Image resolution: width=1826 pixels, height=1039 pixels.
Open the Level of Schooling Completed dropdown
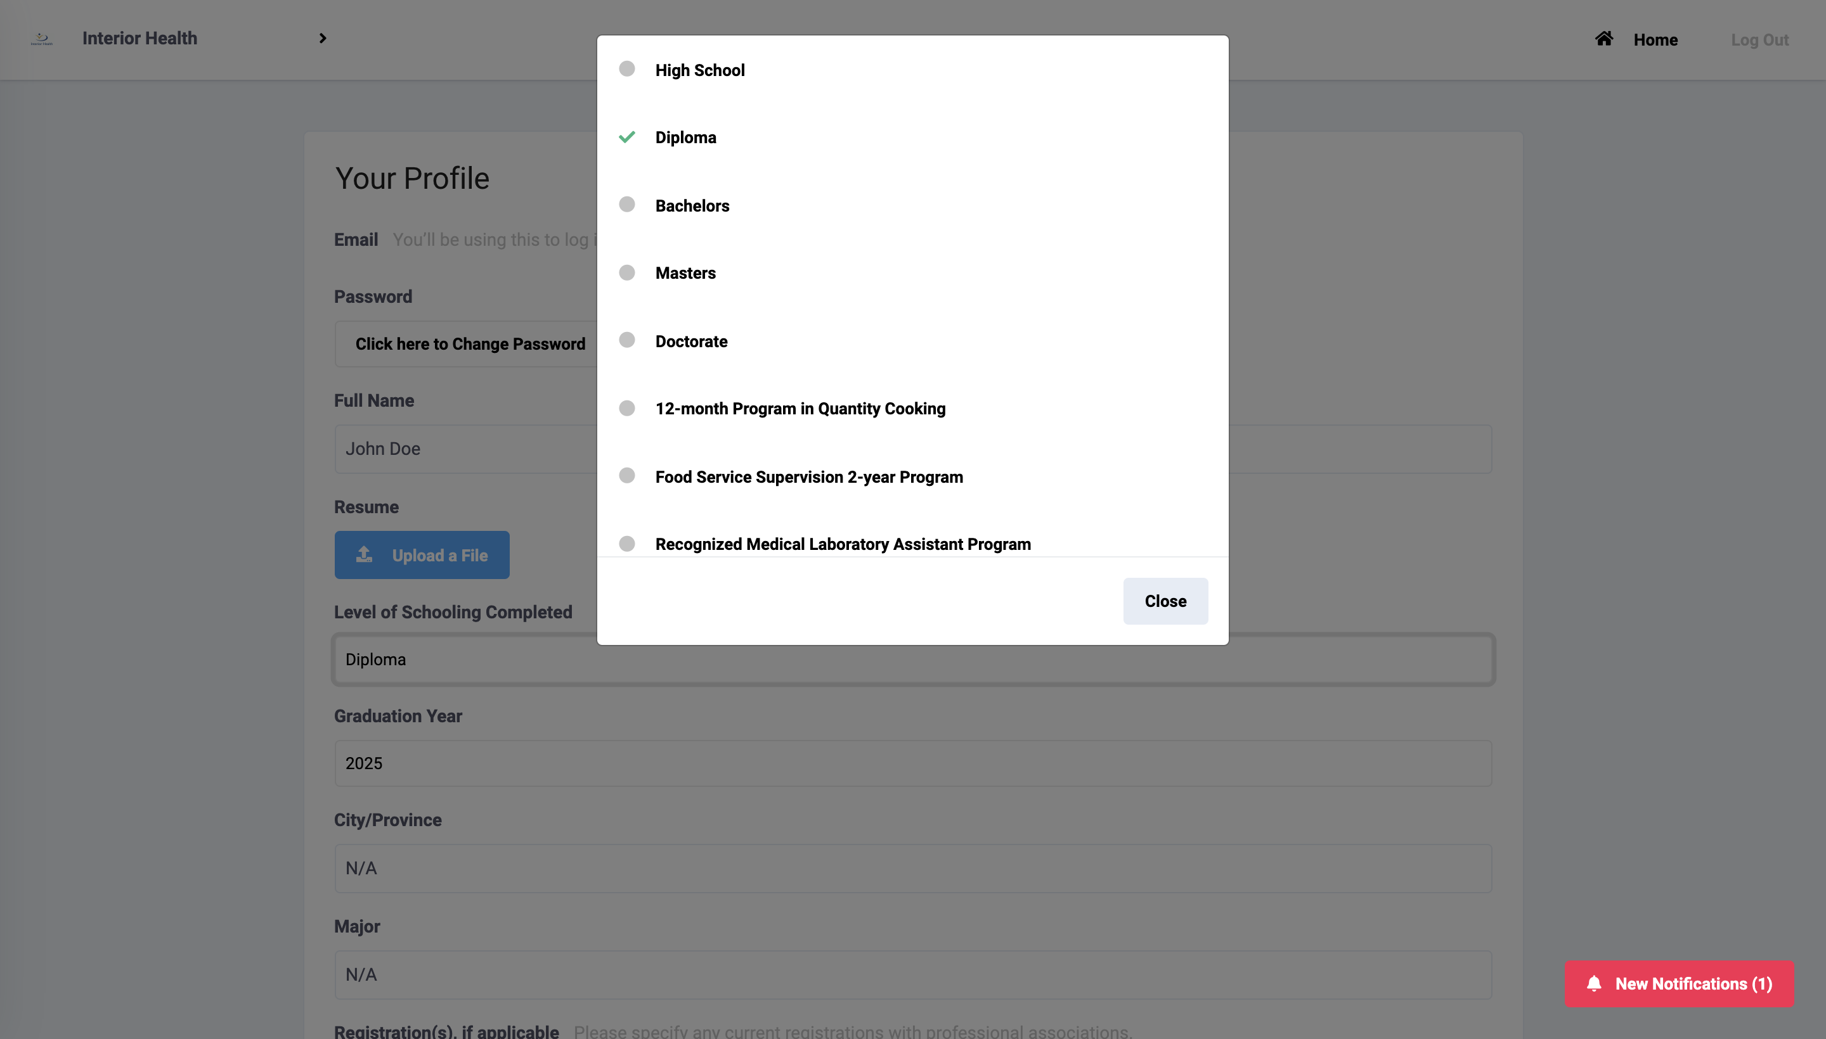[x=914, y=660]
